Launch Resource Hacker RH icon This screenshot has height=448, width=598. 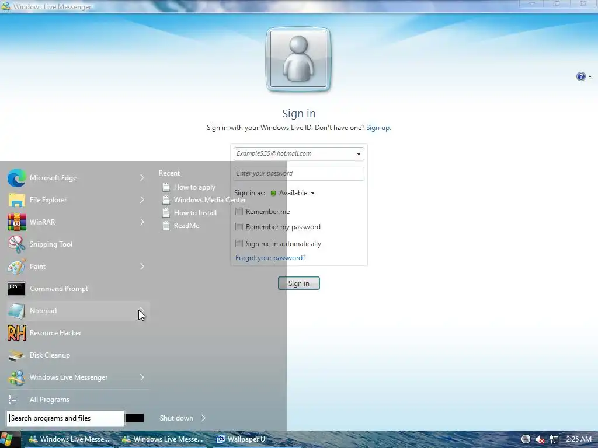(x=17, y=333)
